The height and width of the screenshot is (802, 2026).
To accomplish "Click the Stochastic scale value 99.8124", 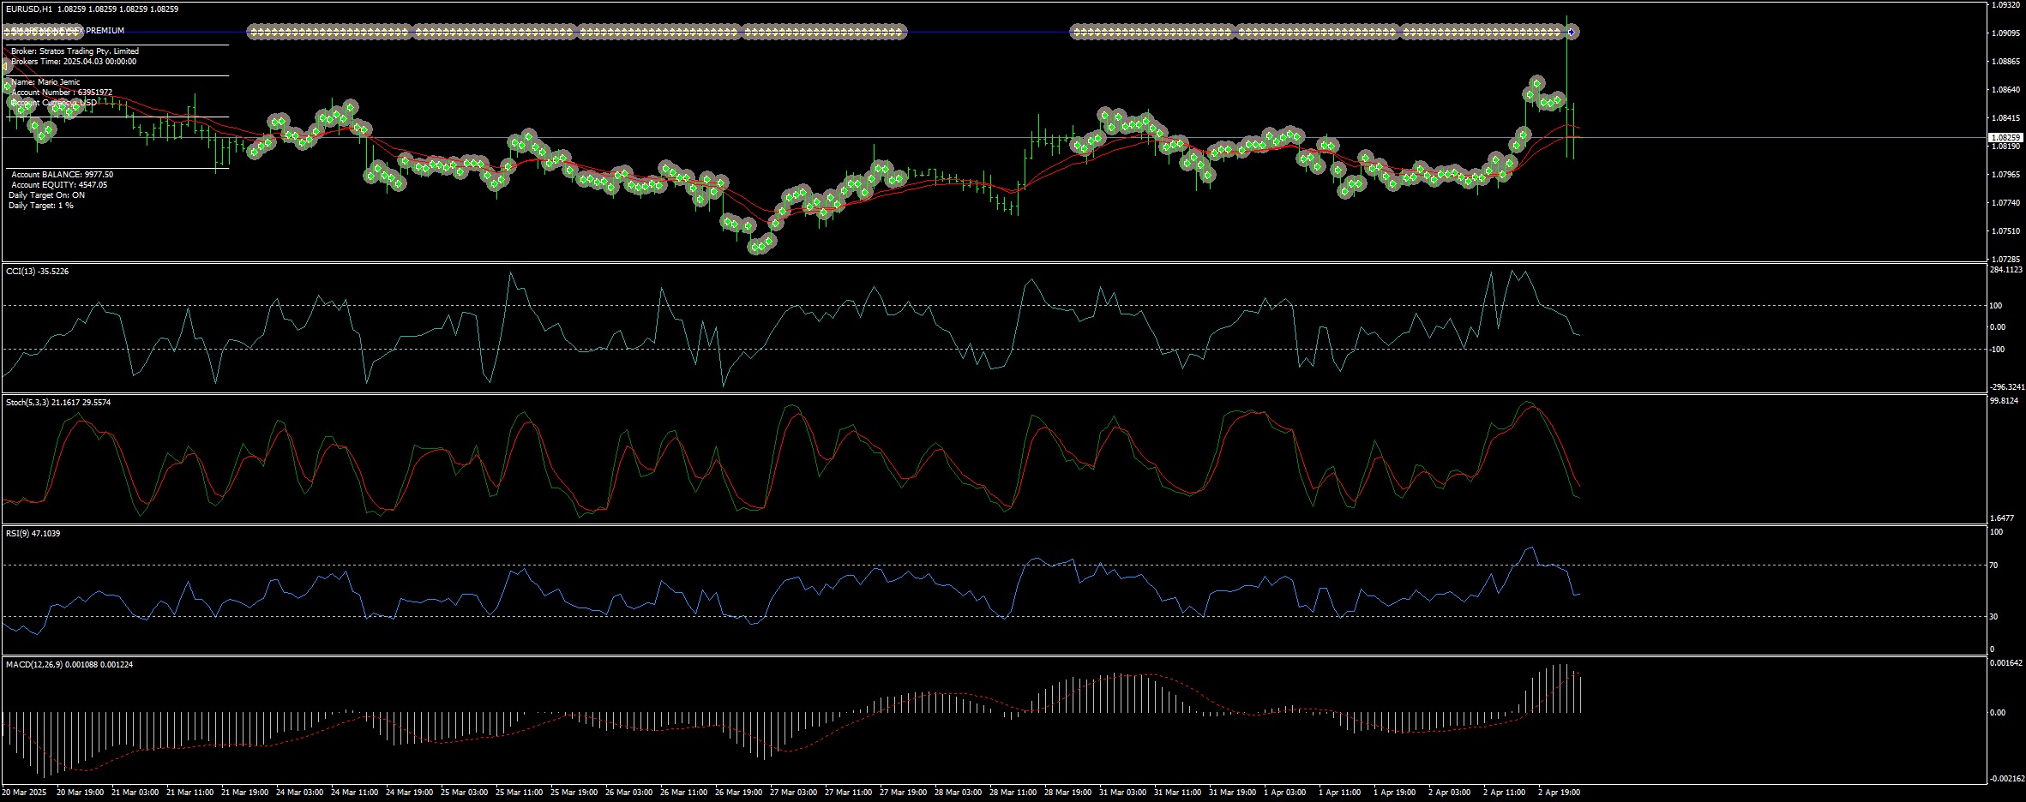I will coord(2004,401).
